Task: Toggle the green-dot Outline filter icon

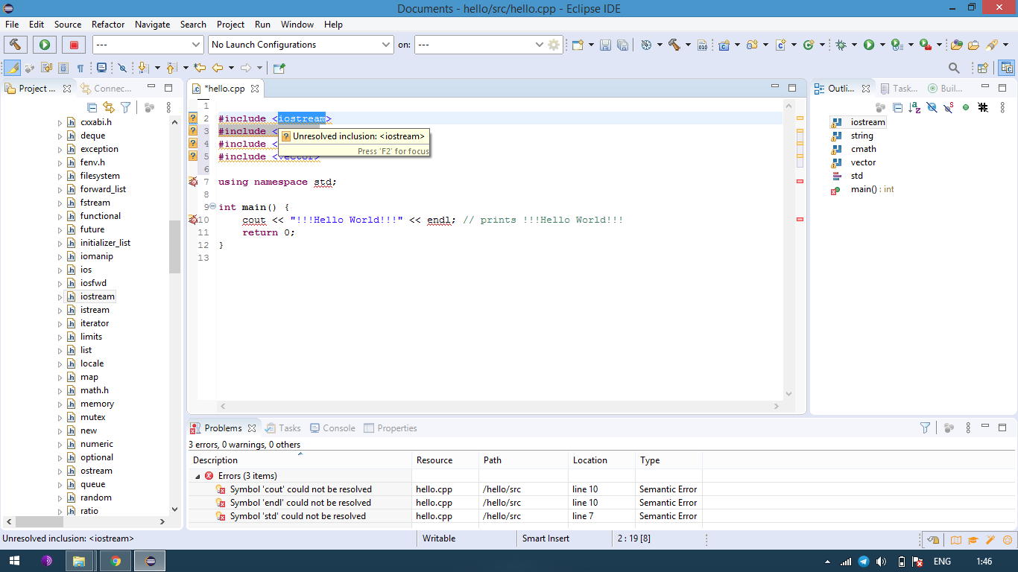Action: (966, 107)
